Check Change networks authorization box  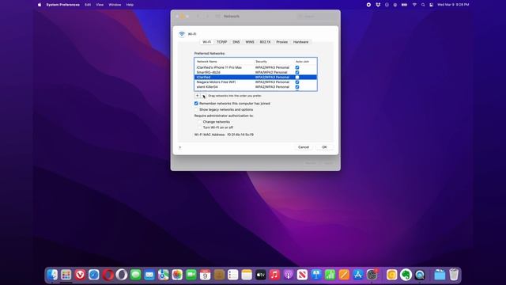click(x=200, y=122)
